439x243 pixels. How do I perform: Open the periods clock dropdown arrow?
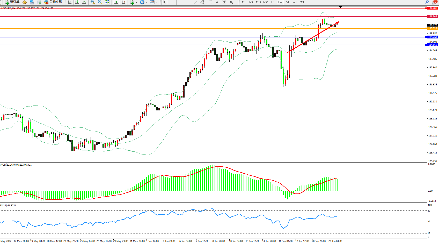point(147,2)
